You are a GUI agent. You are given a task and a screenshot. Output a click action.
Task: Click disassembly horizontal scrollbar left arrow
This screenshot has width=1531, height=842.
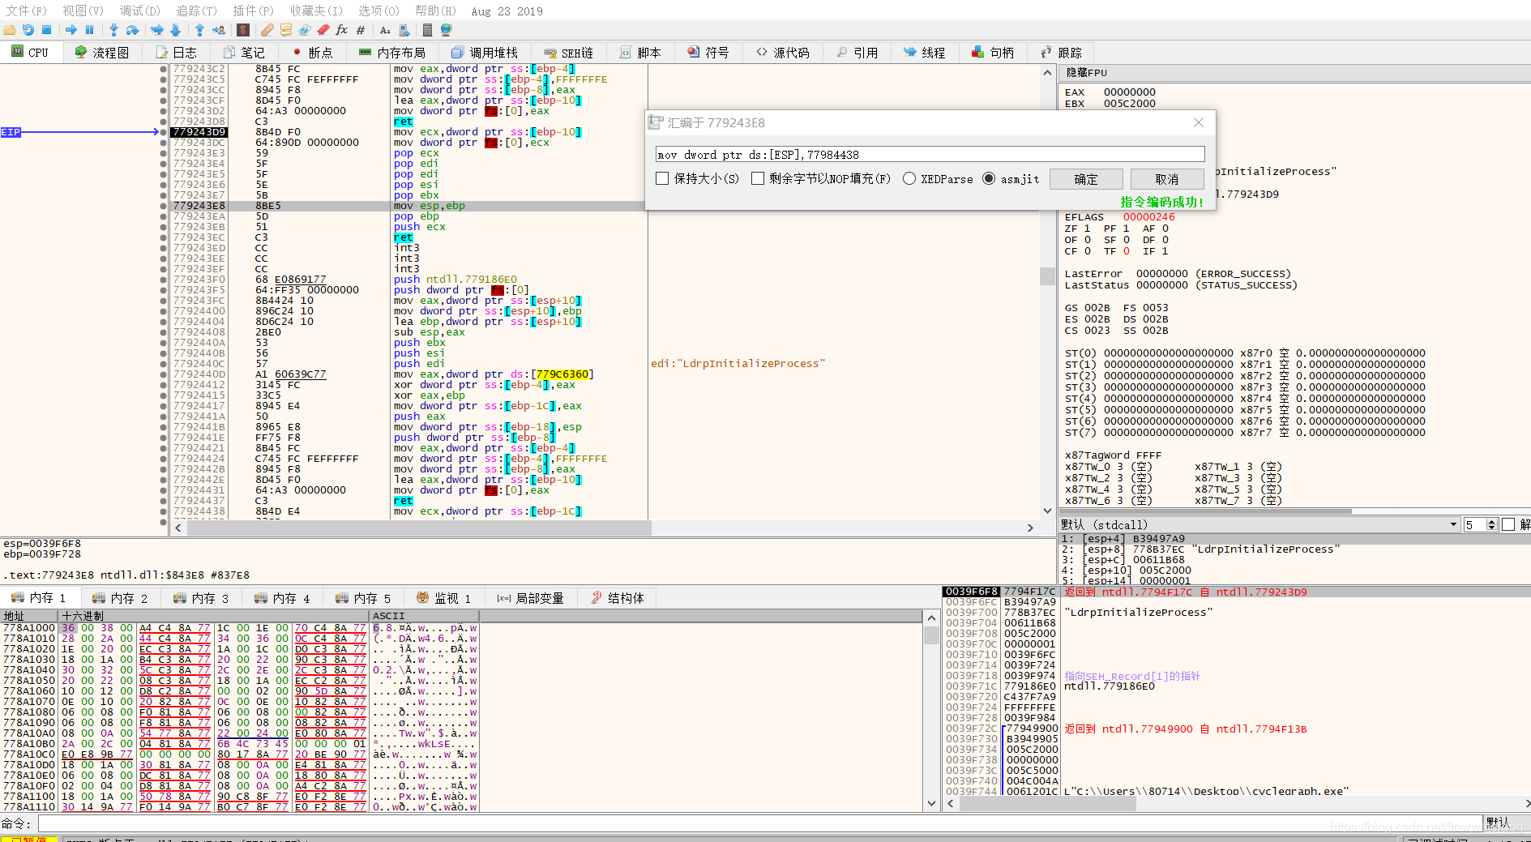178,528
